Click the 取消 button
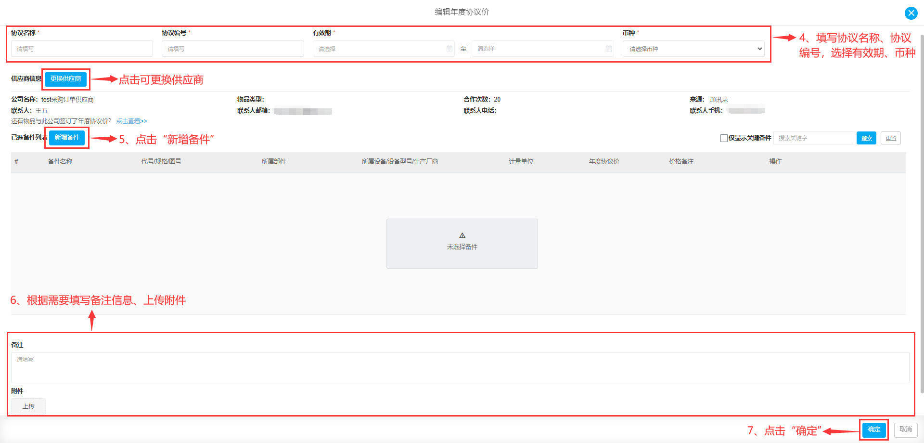924x443 pixels. (x=906, y=430)
